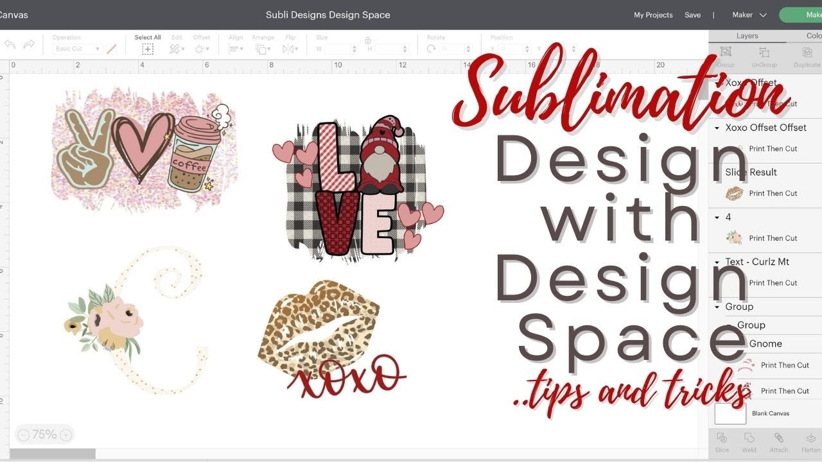This screenshot has width=822, height=462.
Task: Select the Gnome layer row
Action: click(765, 344)
